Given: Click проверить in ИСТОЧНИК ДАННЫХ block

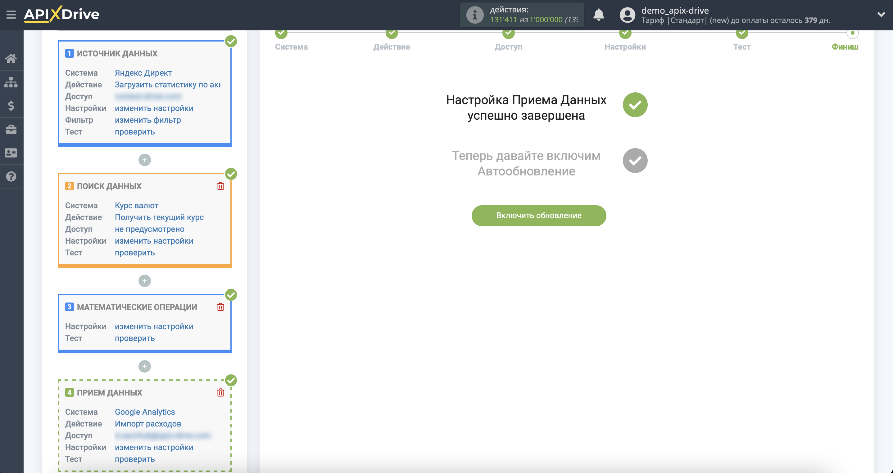Looking at the screenshot, I should (135, 132).
